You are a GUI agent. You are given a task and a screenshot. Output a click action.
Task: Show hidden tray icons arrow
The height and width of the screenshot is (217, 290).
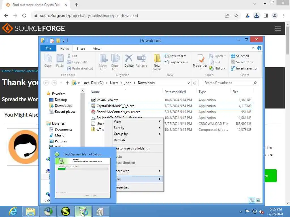click(x=241, y=212)
